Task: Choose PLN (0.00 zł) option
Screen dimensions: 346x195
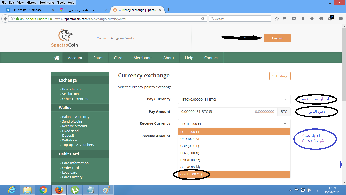Action: point(234,153)
